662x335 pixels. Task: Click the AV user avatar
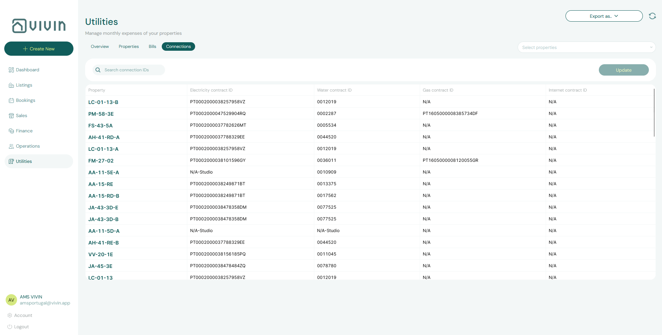click(x=11, y=300)
